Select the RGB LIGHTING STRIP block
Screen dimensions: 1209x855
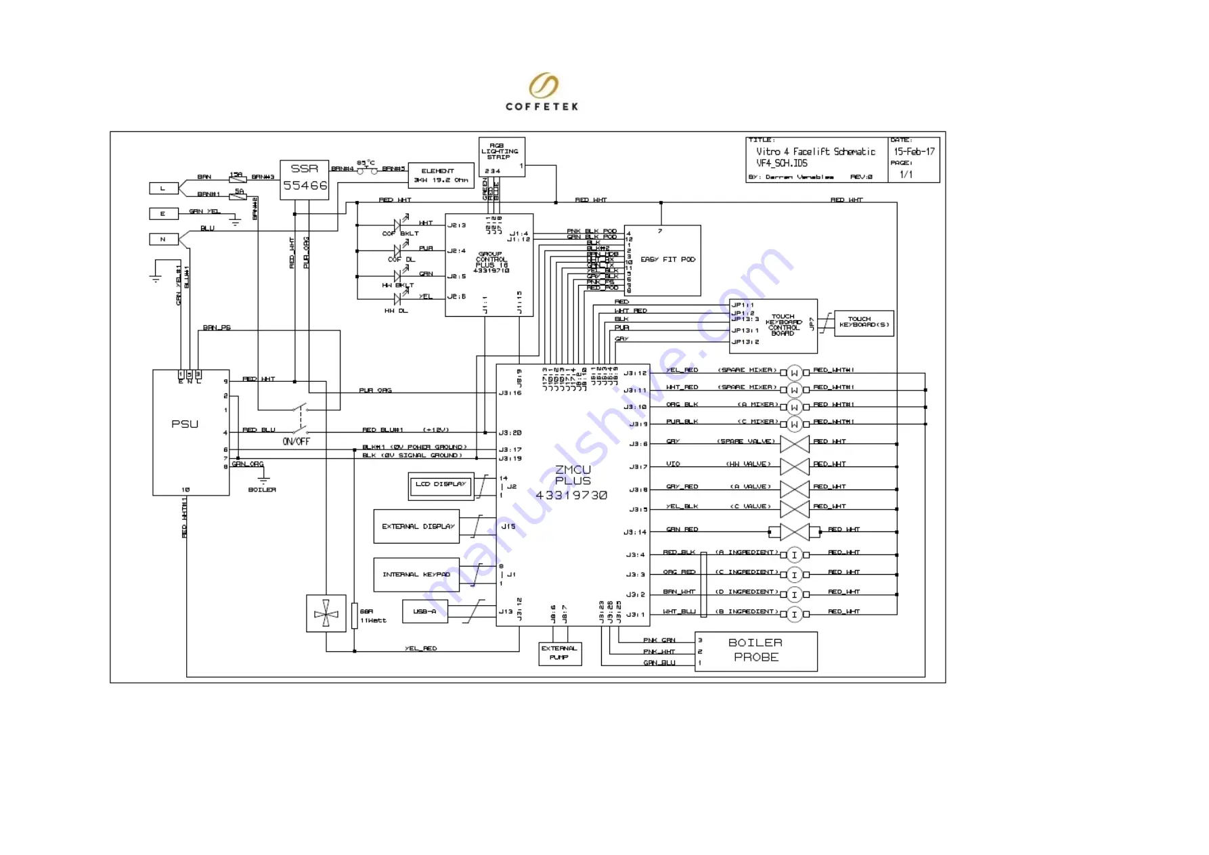click(x=502, y=157)
